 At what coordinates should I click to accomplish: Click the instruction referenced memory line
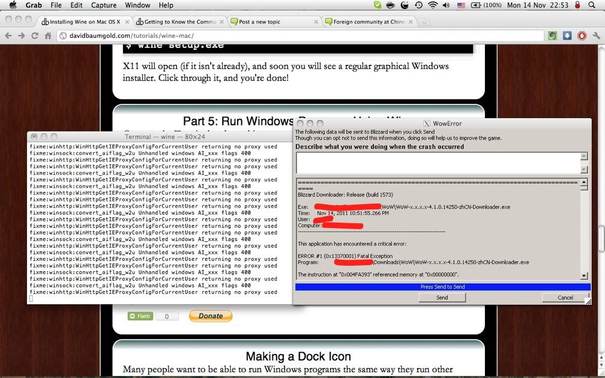(x=378, y=274)
